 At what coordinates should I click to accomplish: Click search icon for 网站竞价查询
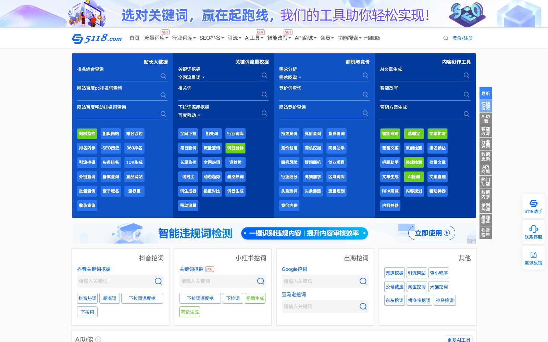(x=365, y=113)
